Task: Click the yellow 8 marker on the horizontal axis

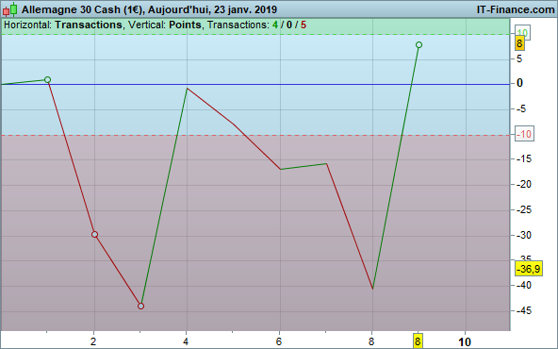Action: click(418, 341)
